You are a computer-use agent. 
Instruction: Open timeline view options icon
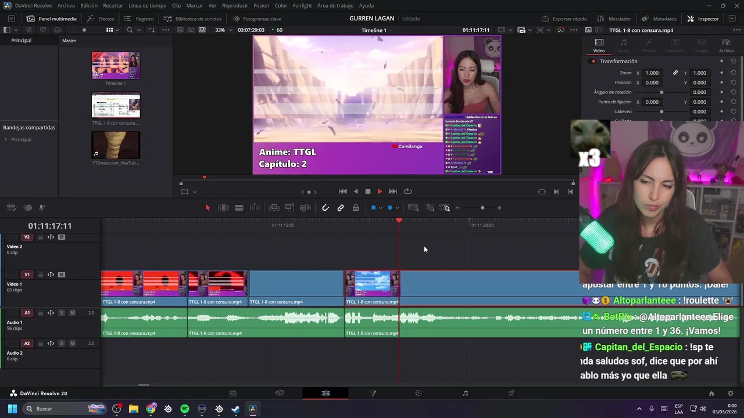pos(11,208)
